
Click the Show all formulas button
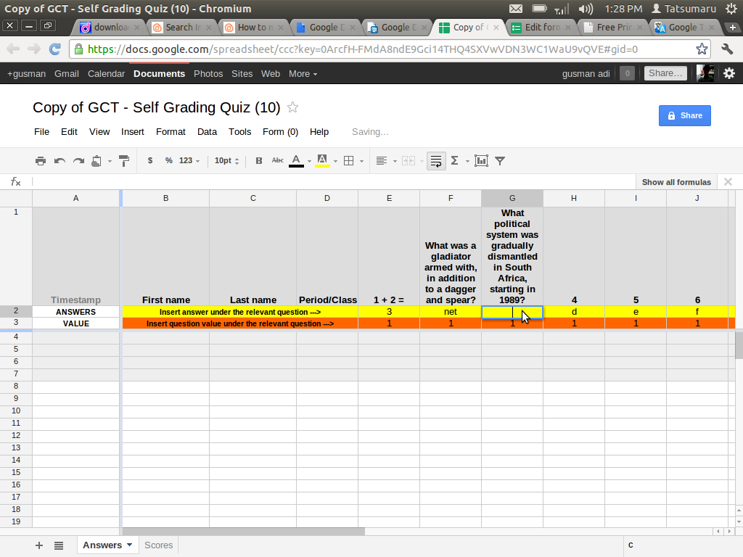[x=676, y=182]
